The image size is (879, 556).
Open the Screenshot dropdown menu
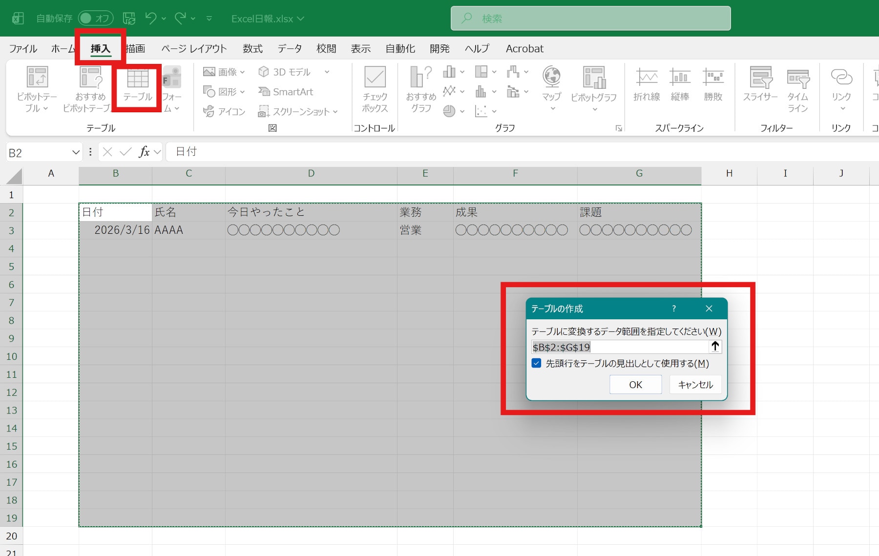[x=298, y=112]
